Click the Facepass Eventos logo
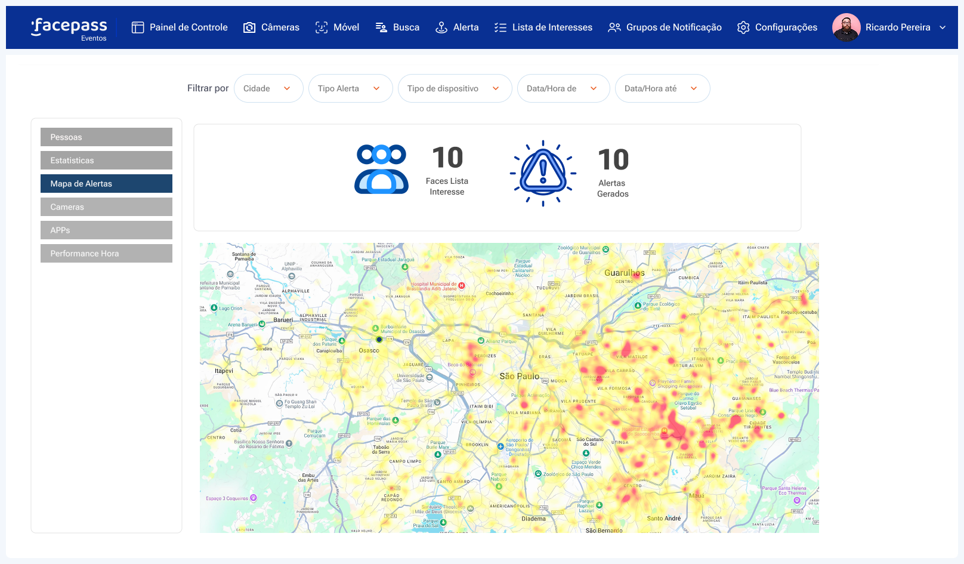This screenshot has width=964, height=564. [69, 28]
